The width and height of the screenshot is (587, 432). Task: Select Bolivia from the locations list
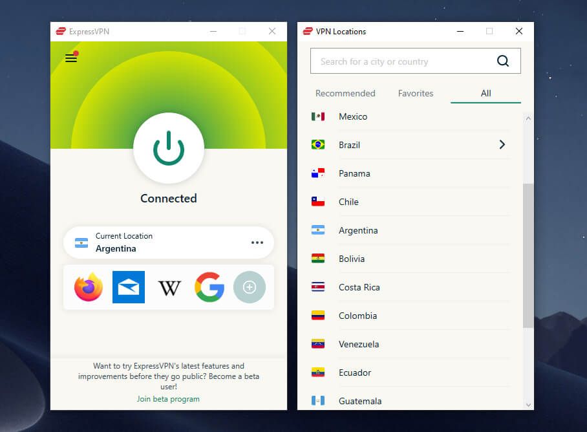[x=411, y=259]
